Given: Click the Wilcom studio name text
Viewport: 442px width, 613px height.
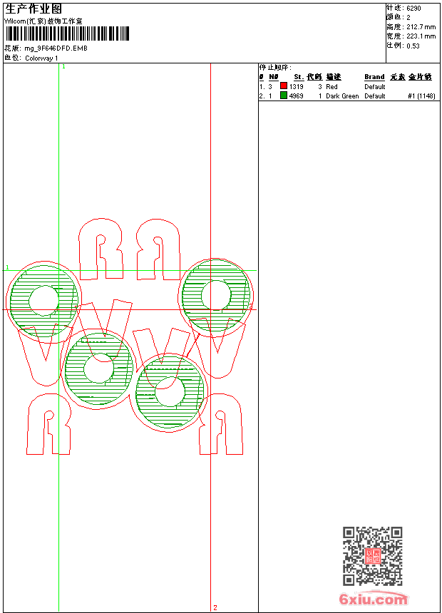Looking at the screenshot, I should tap(43, 21).
